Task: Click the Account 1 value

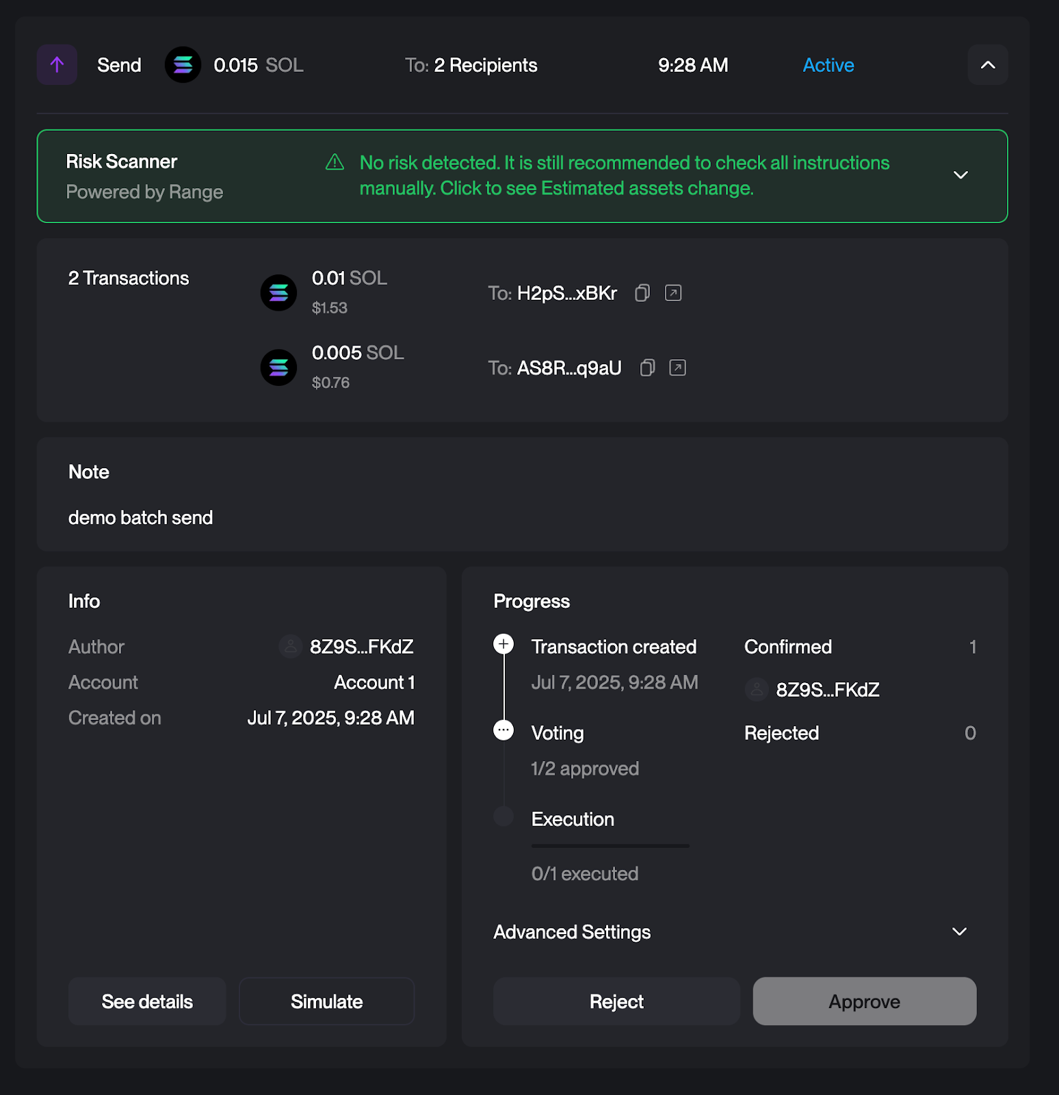Action: (x=374, y=682)
